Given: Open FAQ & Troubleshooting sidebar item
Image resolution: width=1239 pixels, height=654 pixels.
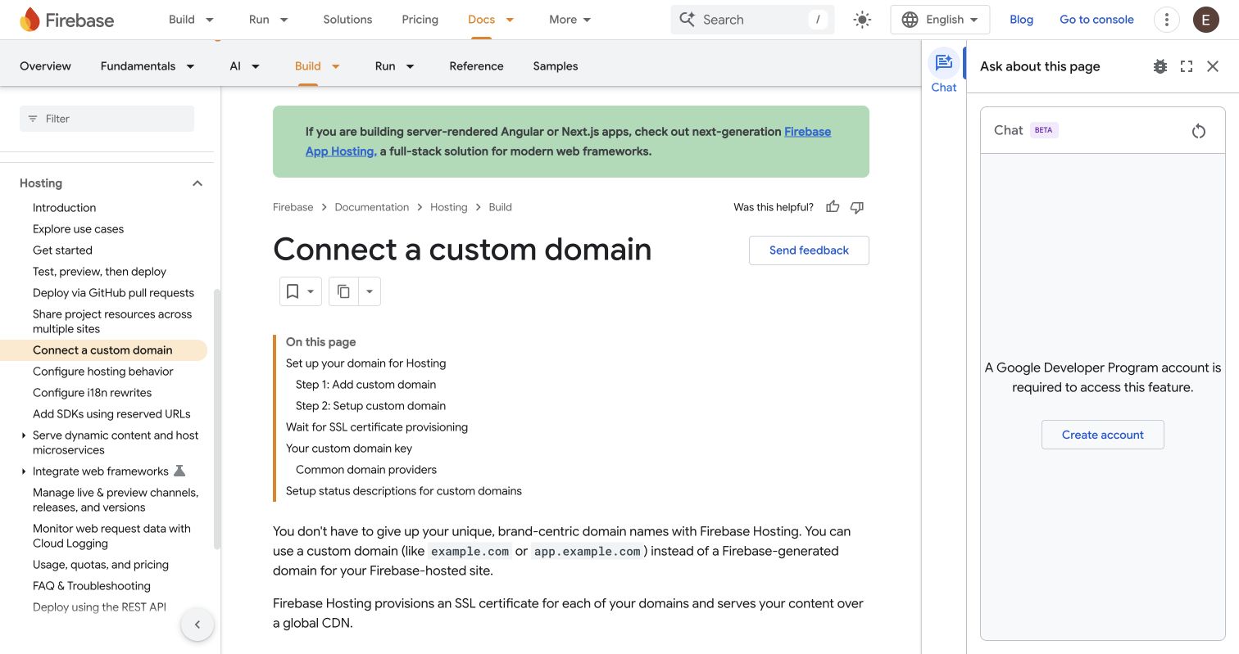Looking at the screenshot, I should click(x=92, y=586).
